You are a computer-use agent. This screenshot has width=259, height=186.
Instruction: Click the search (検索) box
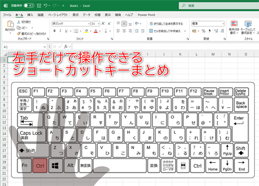[x=219, y=6]
